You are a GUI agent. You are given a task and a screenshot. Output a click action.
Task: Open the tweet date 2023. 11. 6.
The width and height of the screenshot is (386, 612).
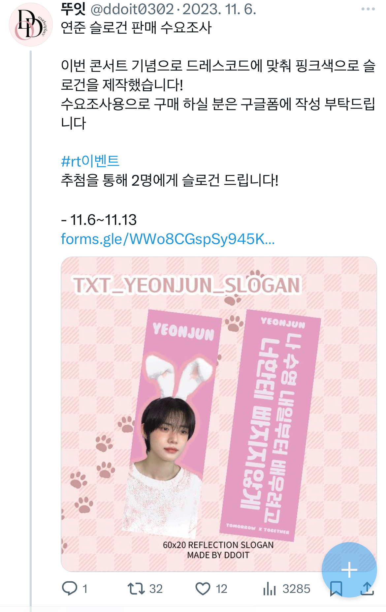[219, 9]
